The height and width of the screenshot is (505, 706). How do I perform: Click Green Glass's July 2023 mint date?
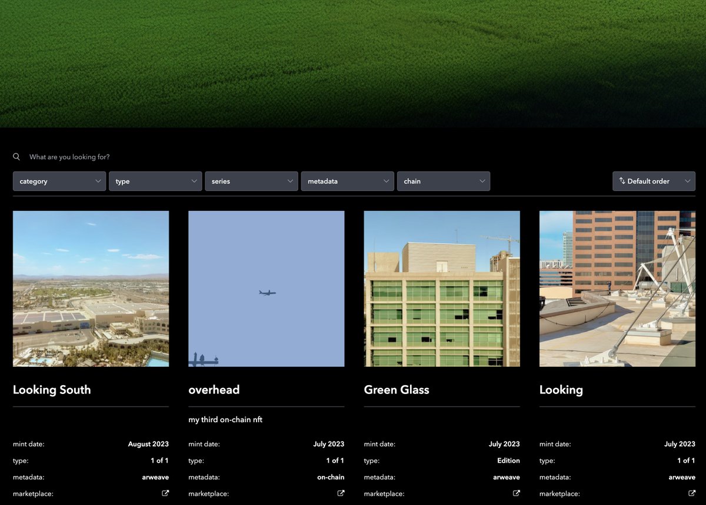click(x=504, y=444)
